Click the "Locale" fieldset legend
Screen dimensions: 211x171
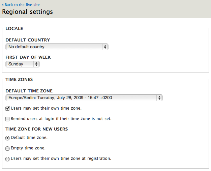coord(14,29)
